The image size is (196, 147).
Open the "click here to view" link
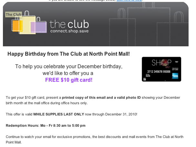[129, 1]
